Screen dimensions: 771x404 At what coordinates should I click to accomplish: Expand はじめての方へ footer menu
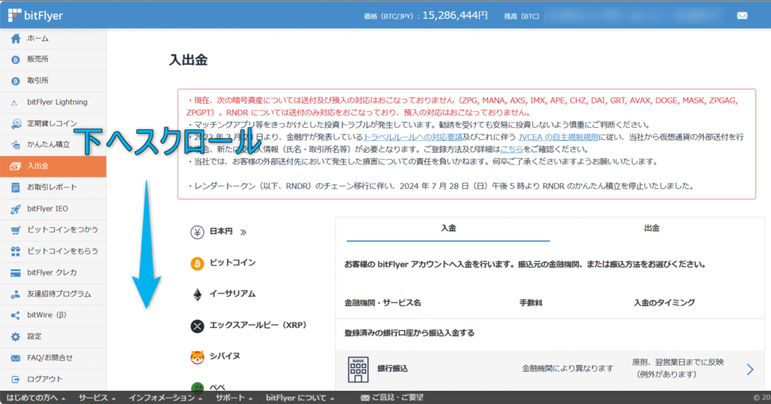35,398
